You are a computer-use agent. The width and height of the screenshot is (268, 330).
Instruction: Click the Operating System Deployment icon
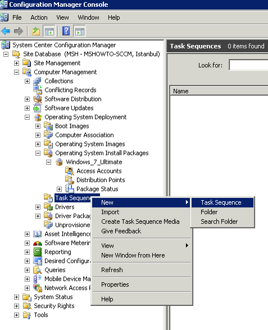pyautogui.click(x=38, y=117)
